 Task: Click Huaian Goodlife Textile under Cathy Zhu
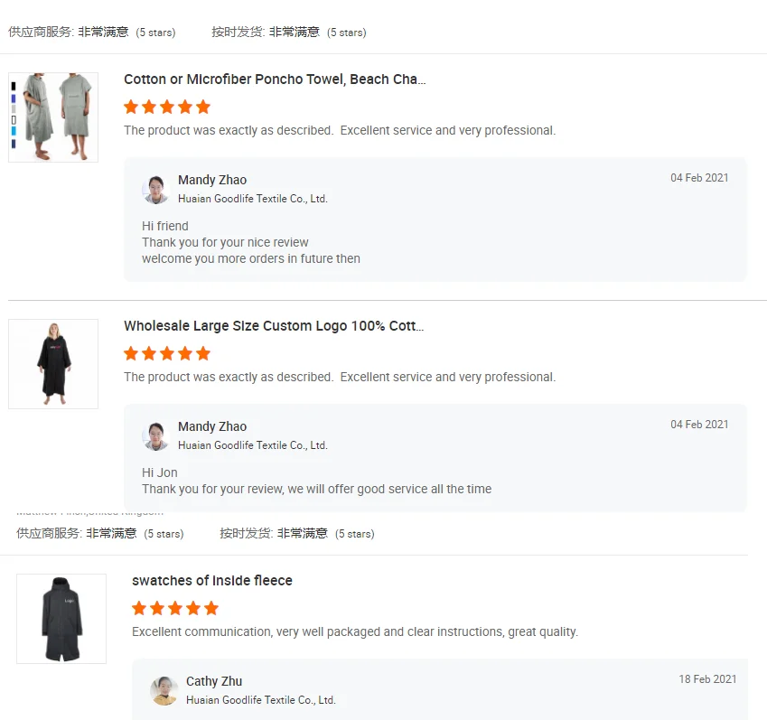pos(260,700)
